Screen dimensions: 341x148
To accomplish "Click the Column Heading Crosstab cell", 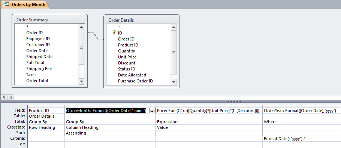I will [x=110, y=127].
